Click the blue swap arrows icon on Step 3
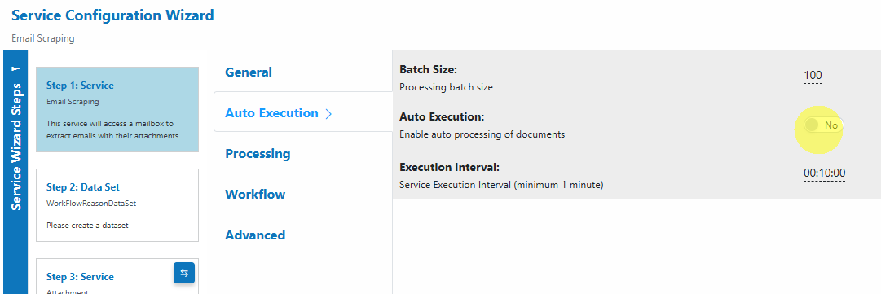Screen dimensions: 881x294 coord(184,273)
